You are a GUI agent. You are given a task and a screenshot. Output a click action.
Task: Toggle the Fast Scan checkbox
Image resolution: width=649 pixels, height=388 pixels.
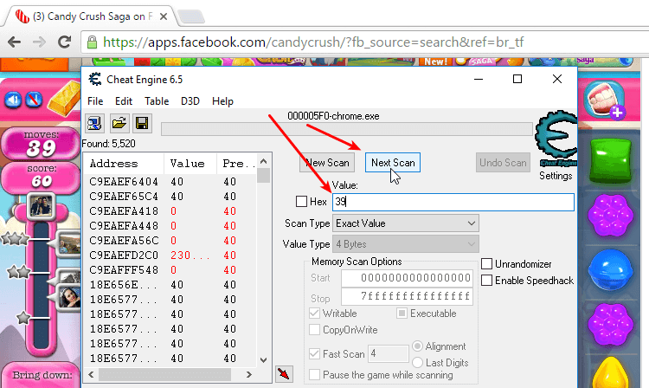click(x=315, y=353)
